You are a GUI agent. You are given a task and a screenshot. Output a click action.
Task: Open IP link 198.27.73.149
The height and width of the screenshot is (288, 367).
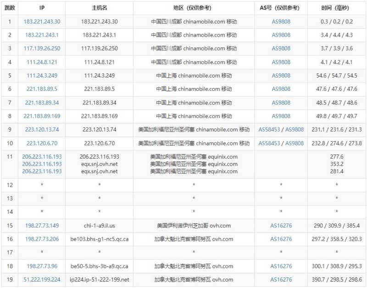click(x=42, y=226)
